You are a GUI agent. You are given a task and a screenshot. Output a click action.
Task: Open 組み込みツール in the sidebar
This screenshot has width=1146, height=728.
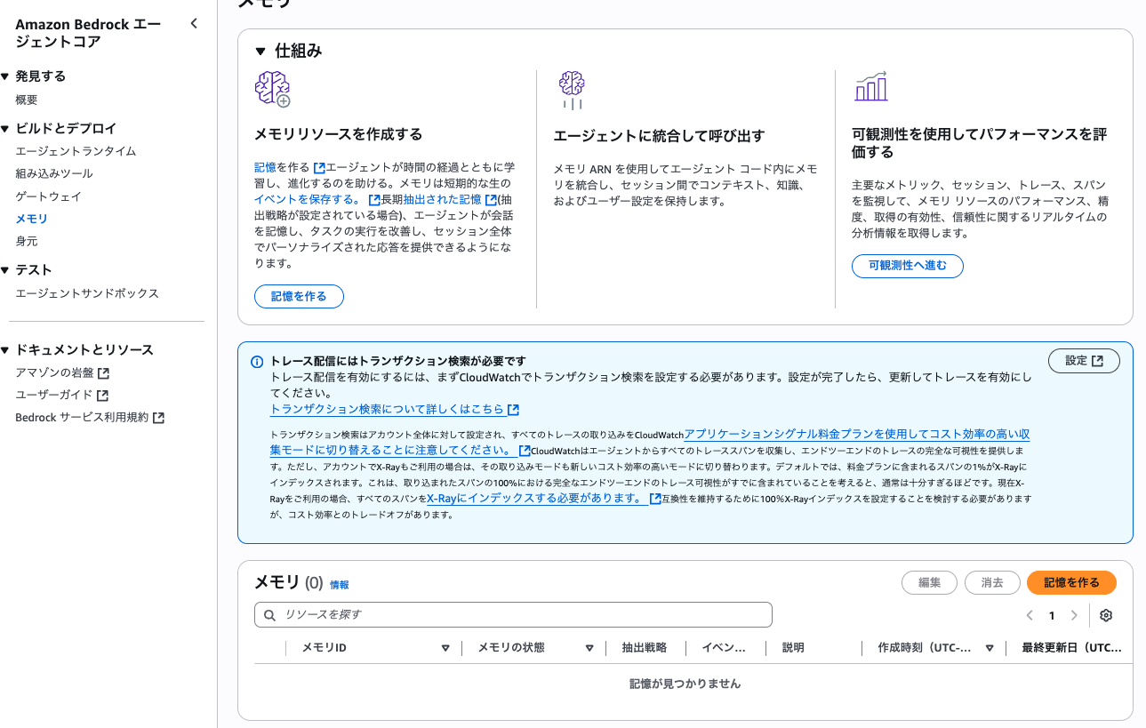point(54,173)
